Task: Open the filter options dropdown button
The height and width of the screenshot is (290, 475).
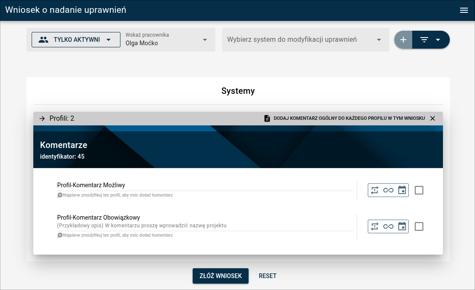Action: click(x=431, y=40)
